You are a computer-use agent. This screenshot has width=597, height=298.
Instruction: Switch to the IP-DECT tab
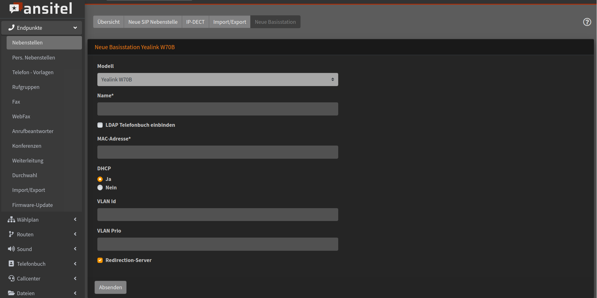(195, 22)
